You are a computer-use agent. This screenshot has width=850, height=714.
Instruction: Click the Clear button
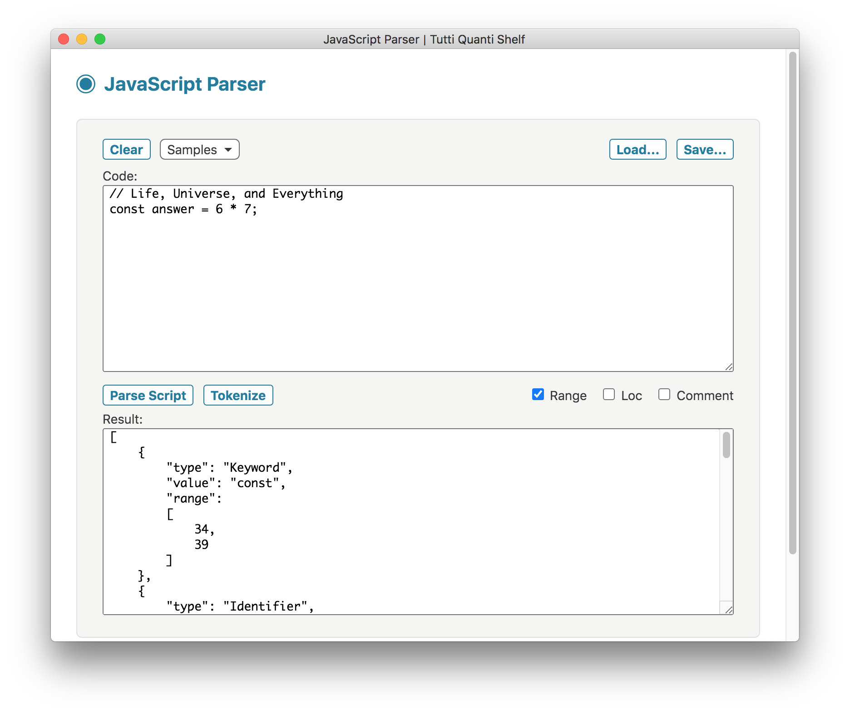pos(127,149)
